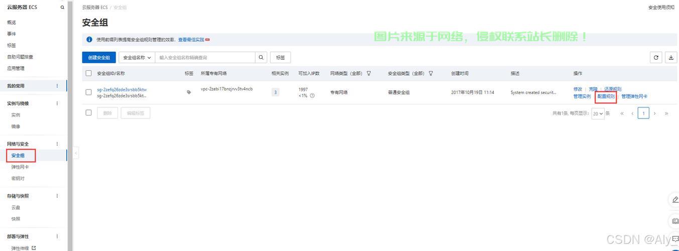Open 事件 in the sidebar
The image size is (679, 251).
(11, 34)
